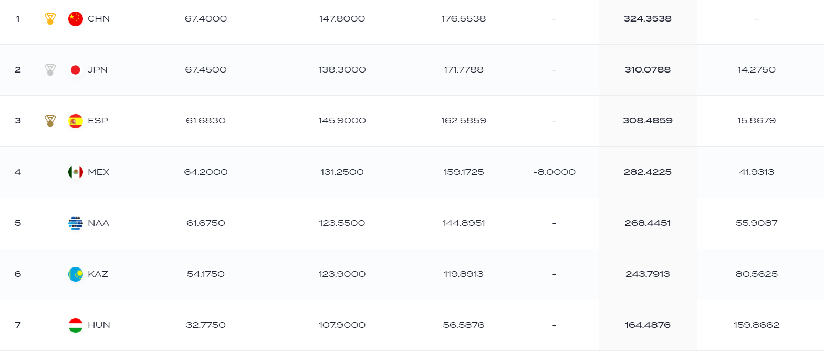
Task: Click the Mexico flag icon
Action: (x=76, y=172)
